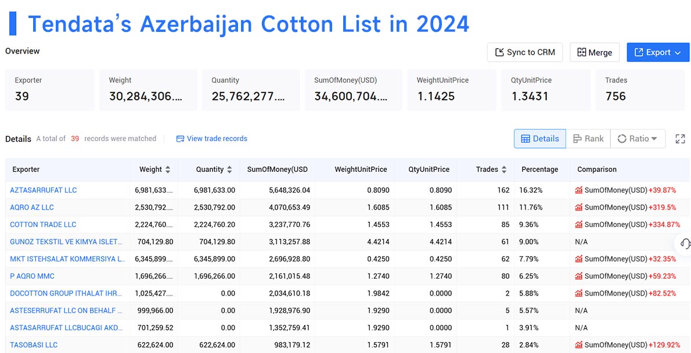Open the Sync to CRM feature
Image resolution: width=691 pixels, height=353 pixels.
524,52
